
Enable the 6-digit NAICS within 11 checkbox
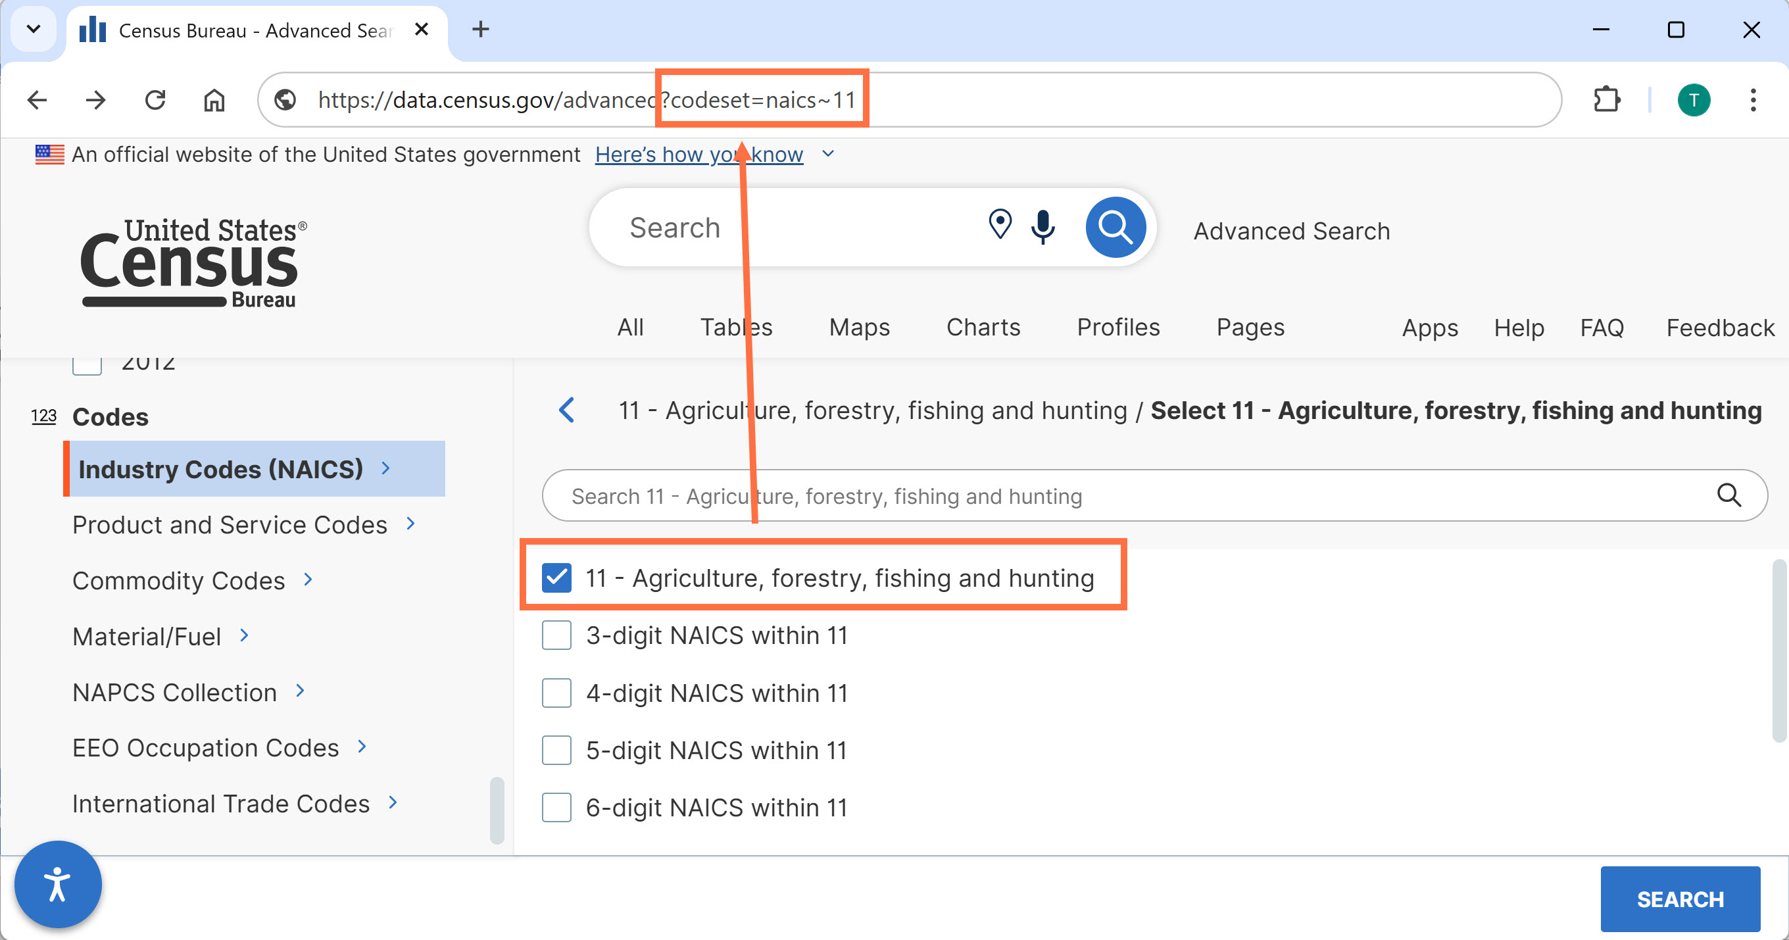point(556,807)
